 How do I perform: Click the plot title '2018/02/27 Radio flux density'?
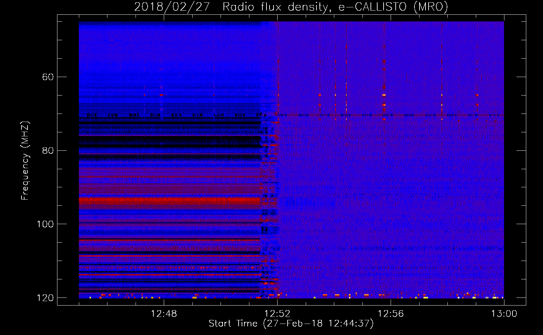pyautogui.click(x=291, y=7)
